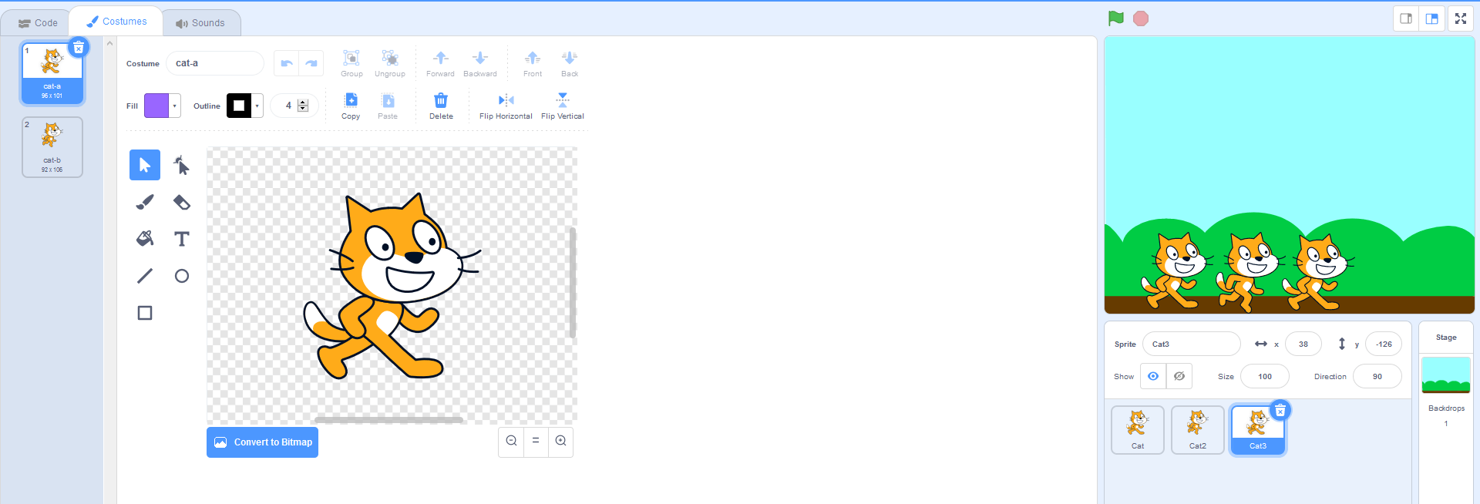The height and width of the screenshot is (504, 1480).
Task: Select the Brush tool
Action: tap(145, 202)
